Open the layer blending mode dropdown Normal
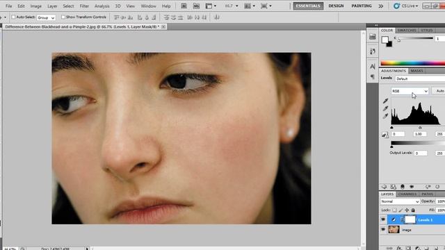Screen dimensions: 445x250 coord(400,201)
